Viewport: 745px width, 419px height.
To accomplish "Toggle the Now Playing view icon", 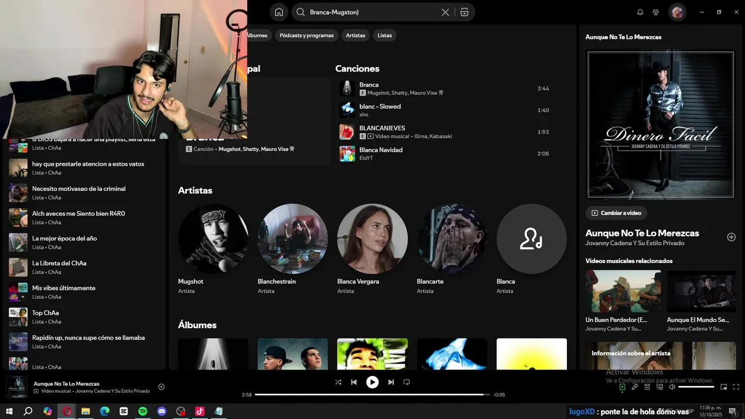I will pos(622,387).
